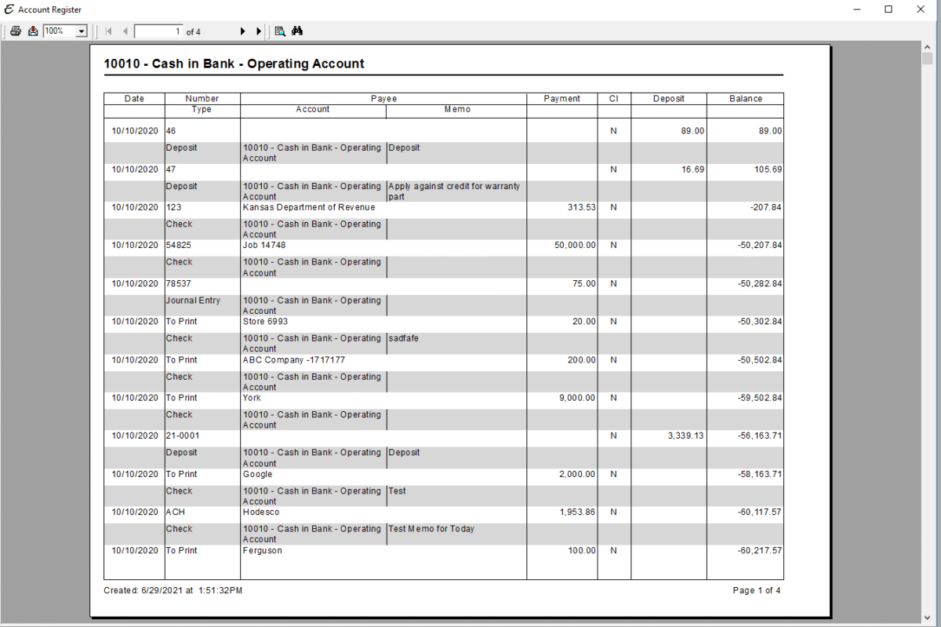Export the report using the envelope icon
941x627 pixels.
tap(33, 31)
